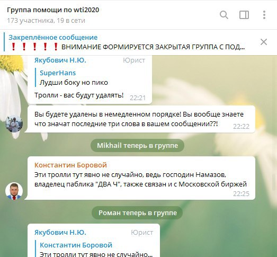Open avatar beside the 22:22 message

click(14, 123)
